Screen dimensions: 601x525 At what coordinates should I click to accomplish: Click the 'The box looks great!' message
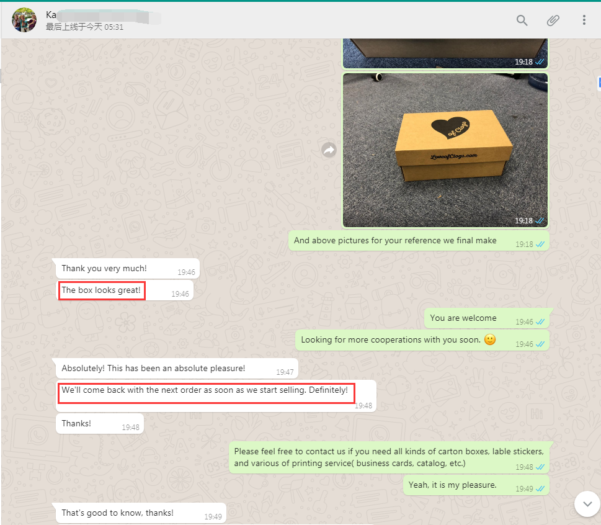(101, 290)
